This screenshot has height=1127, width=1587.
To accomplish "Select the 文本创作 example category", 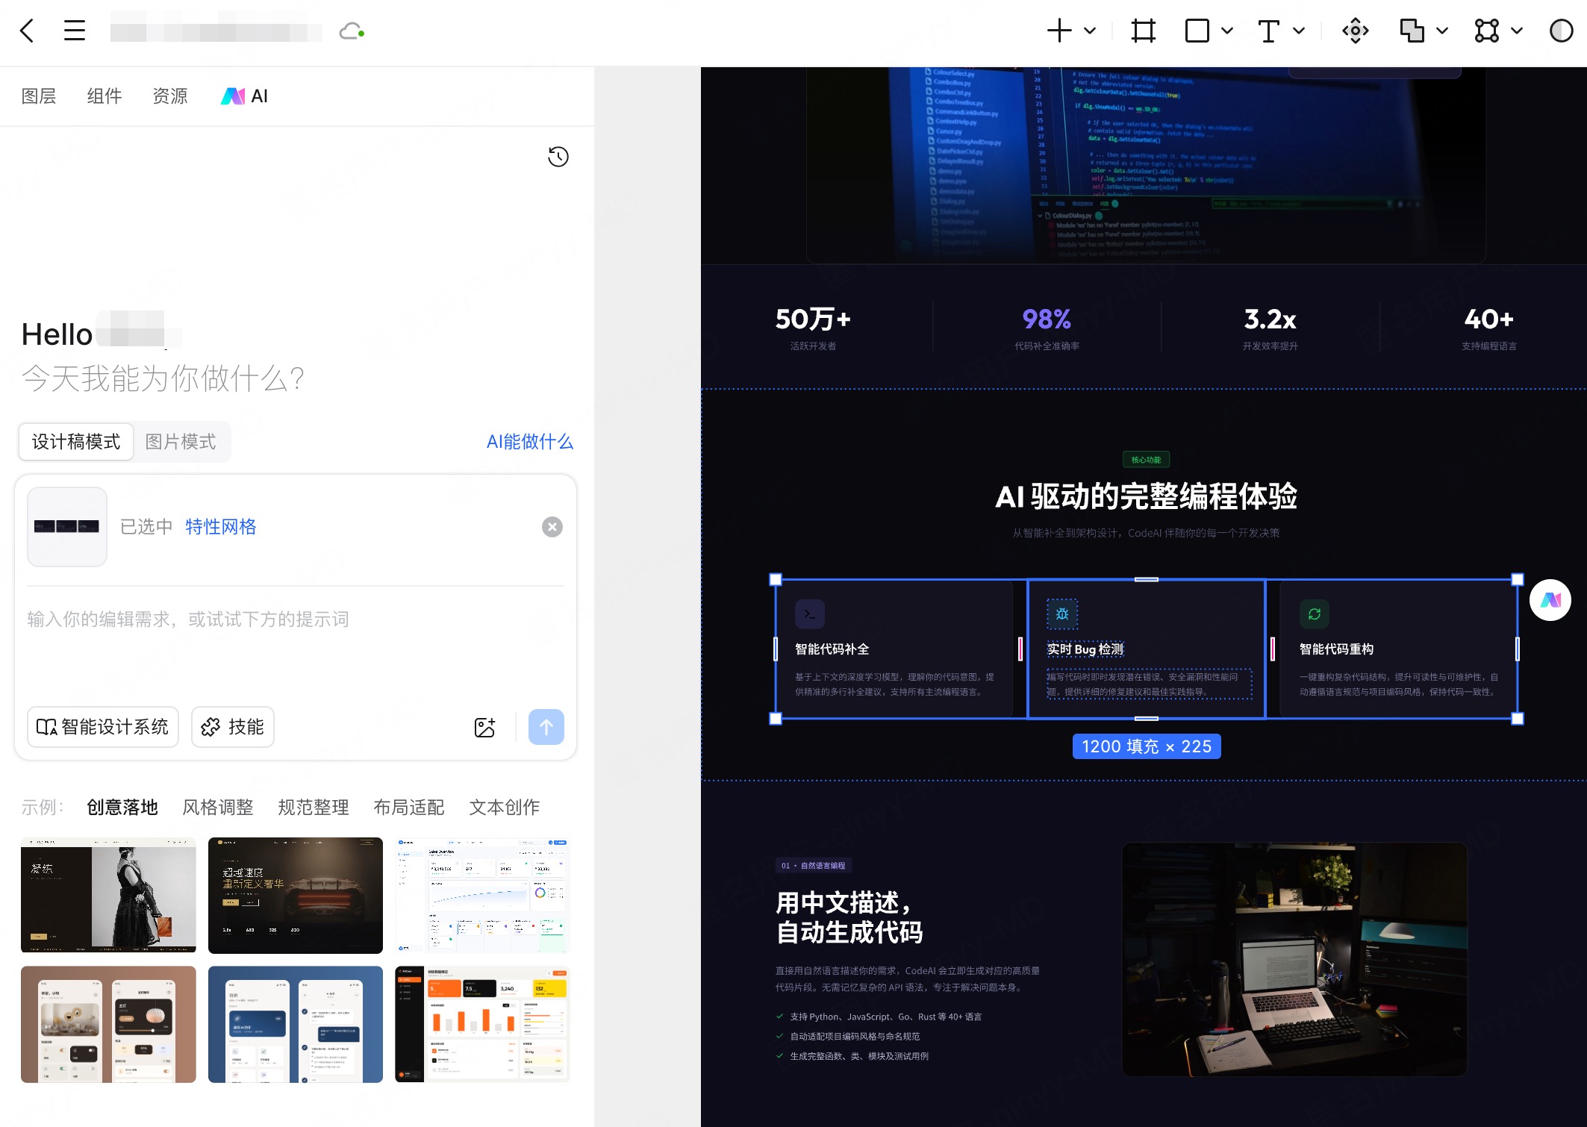I will tap(505, 808).
